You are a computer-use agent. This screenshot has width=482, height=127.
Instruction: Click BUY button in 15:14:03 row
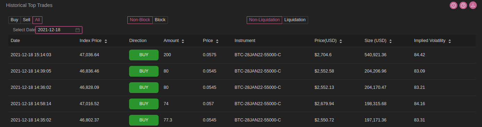pyautogui.click(x=144, y=55)
